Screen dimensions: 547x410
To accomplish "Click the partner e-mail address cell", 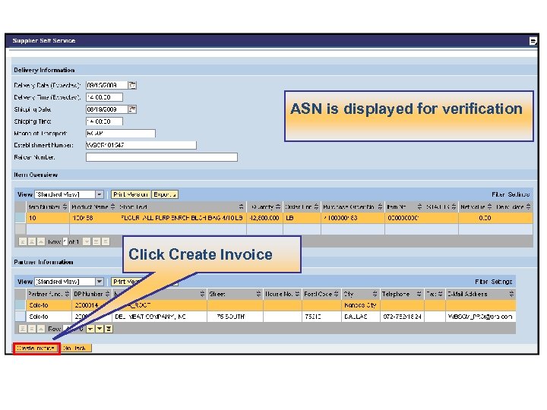I will click(x=480, y=317).
